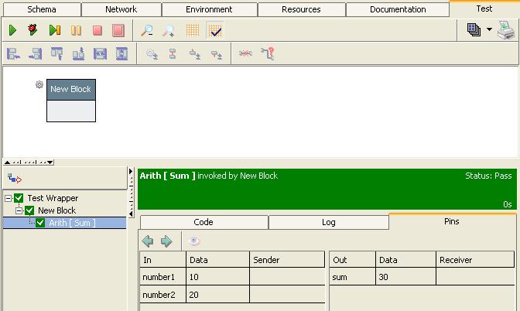Click the green Run test button
520x311 pixels.
coord(12,30)
